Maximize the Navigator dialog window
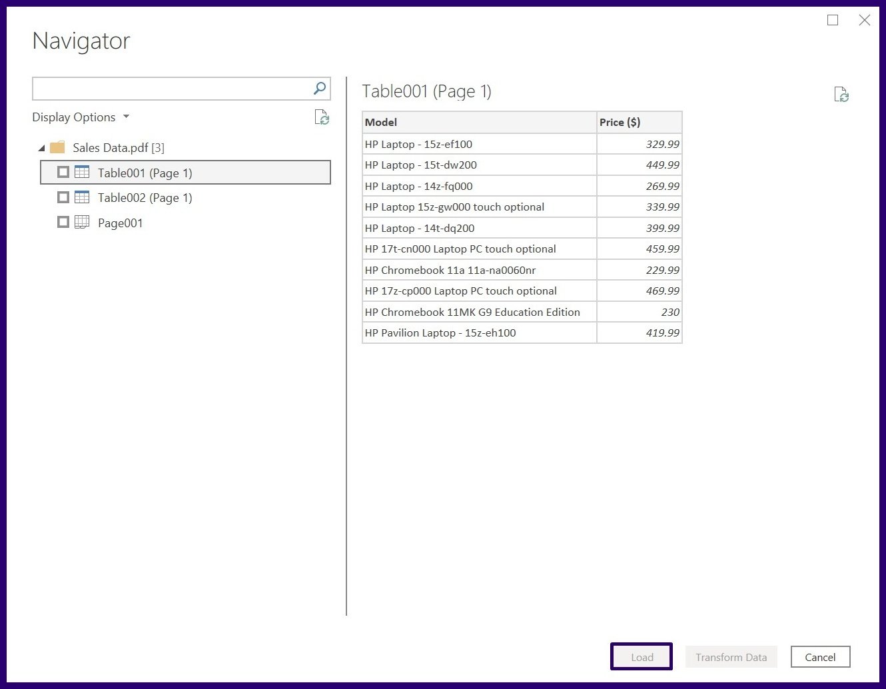 click(833, 20)
